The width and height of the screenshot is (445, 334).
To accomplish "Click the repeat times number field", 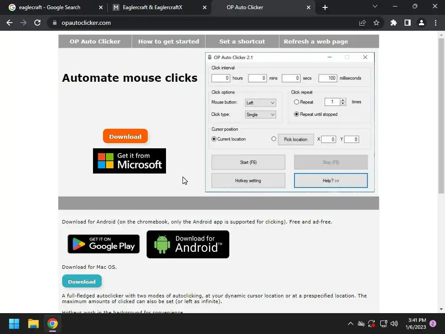I will coord(332,102).
